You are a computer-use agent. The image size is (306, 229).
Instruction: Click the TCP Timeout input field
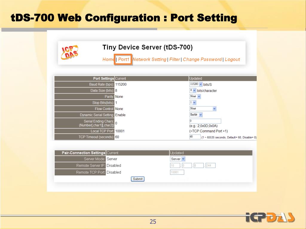(195, 137)
